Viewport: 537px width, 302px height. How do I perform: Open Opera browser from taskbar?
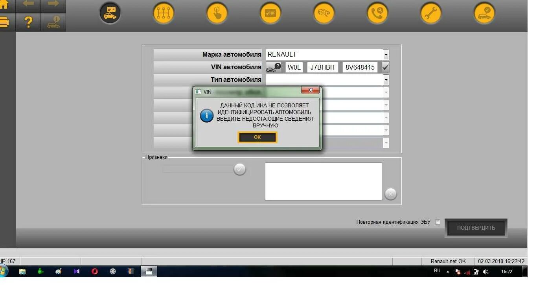click(95, 271)
